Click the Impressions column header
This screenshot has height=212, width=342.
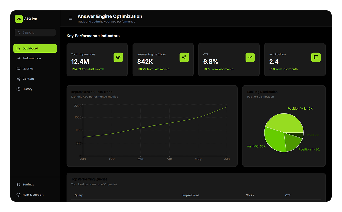point(191,195)
